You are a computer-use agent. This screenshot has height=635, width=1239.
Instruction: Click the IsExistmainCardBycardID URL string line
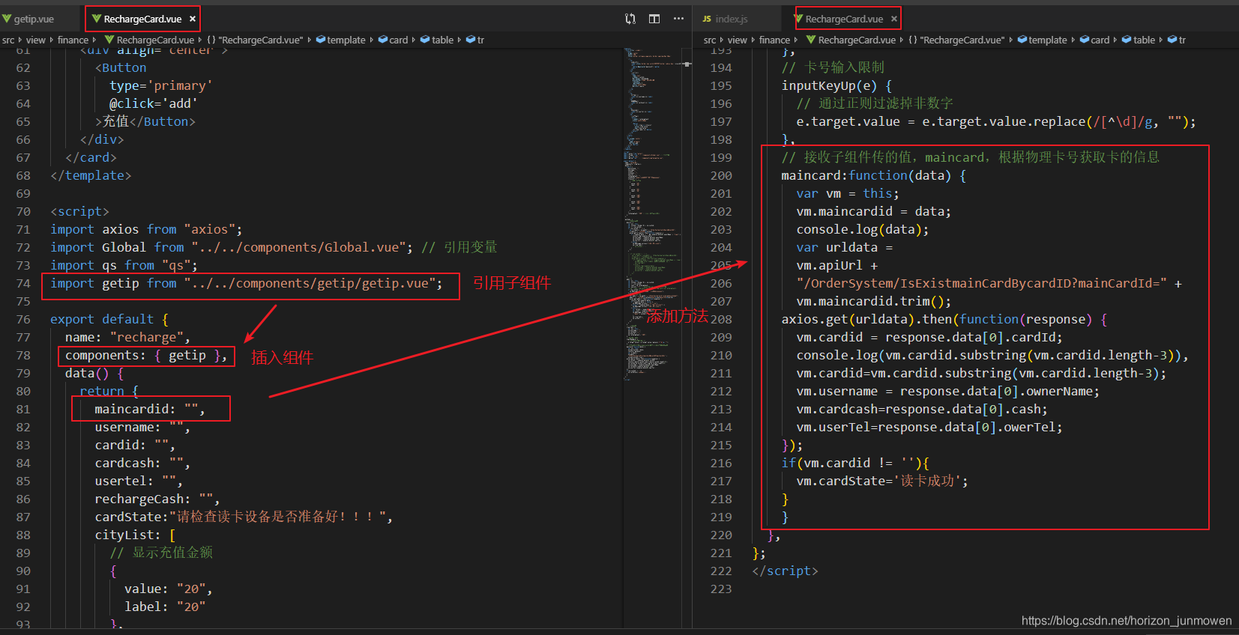coord(989,283)
